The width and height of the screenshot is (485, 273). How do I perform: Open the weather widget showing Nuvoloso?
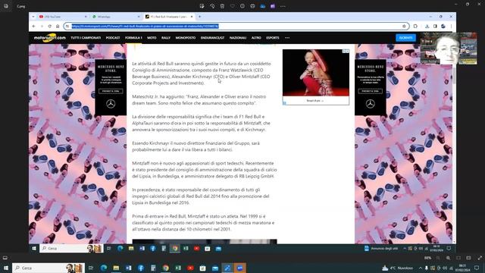coord(398,268)
